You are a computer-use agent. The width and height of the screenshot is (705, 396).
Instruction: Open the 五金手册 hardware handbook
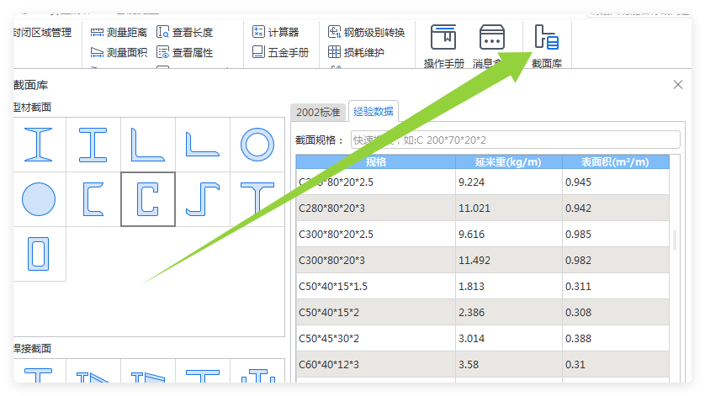pyautogui.click(x=280, y=52)
